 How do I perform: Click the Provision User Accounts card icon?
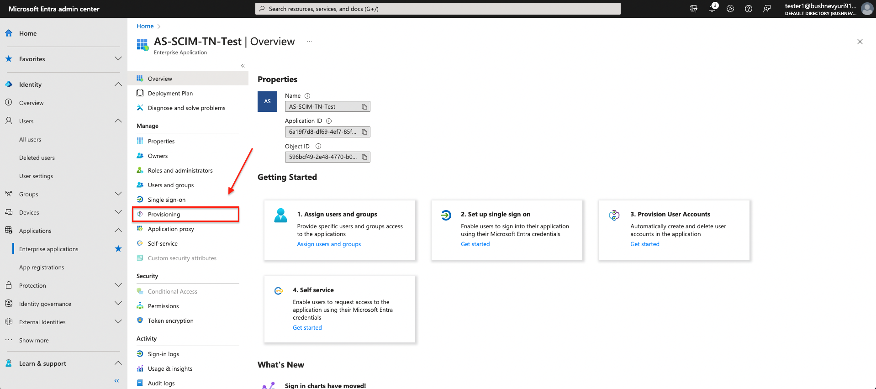click(614, 215)
